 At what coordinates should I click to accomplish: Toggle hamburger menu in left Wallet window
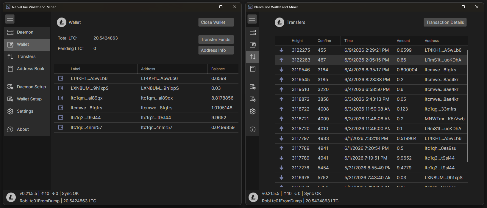(10, 19)
